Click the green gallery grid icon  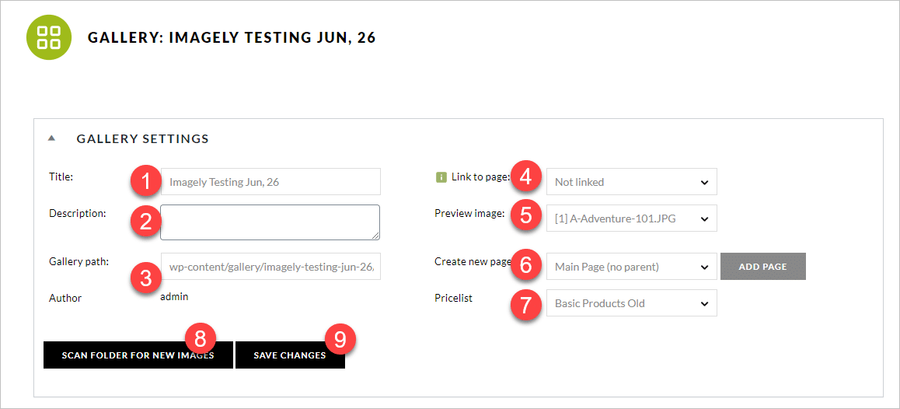pyautogui.click(x=49, y=37)
